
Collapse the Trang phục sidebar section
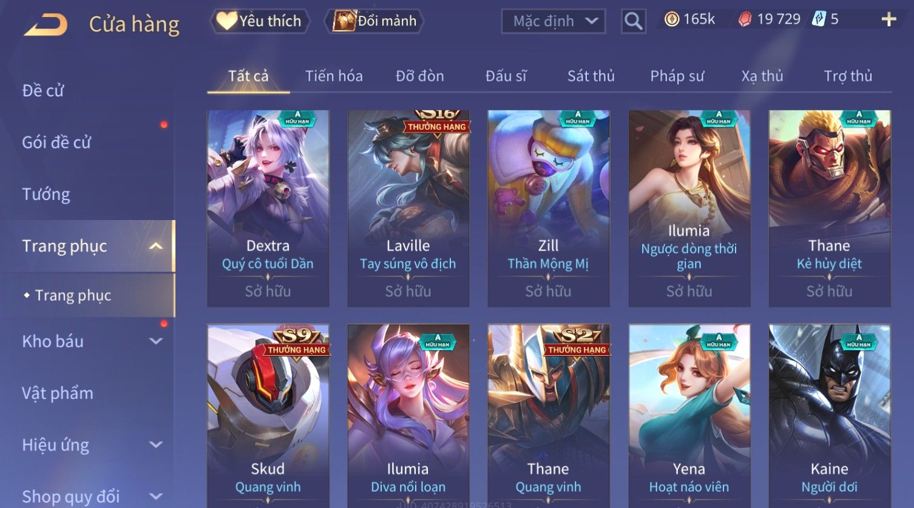coord(156,246)
